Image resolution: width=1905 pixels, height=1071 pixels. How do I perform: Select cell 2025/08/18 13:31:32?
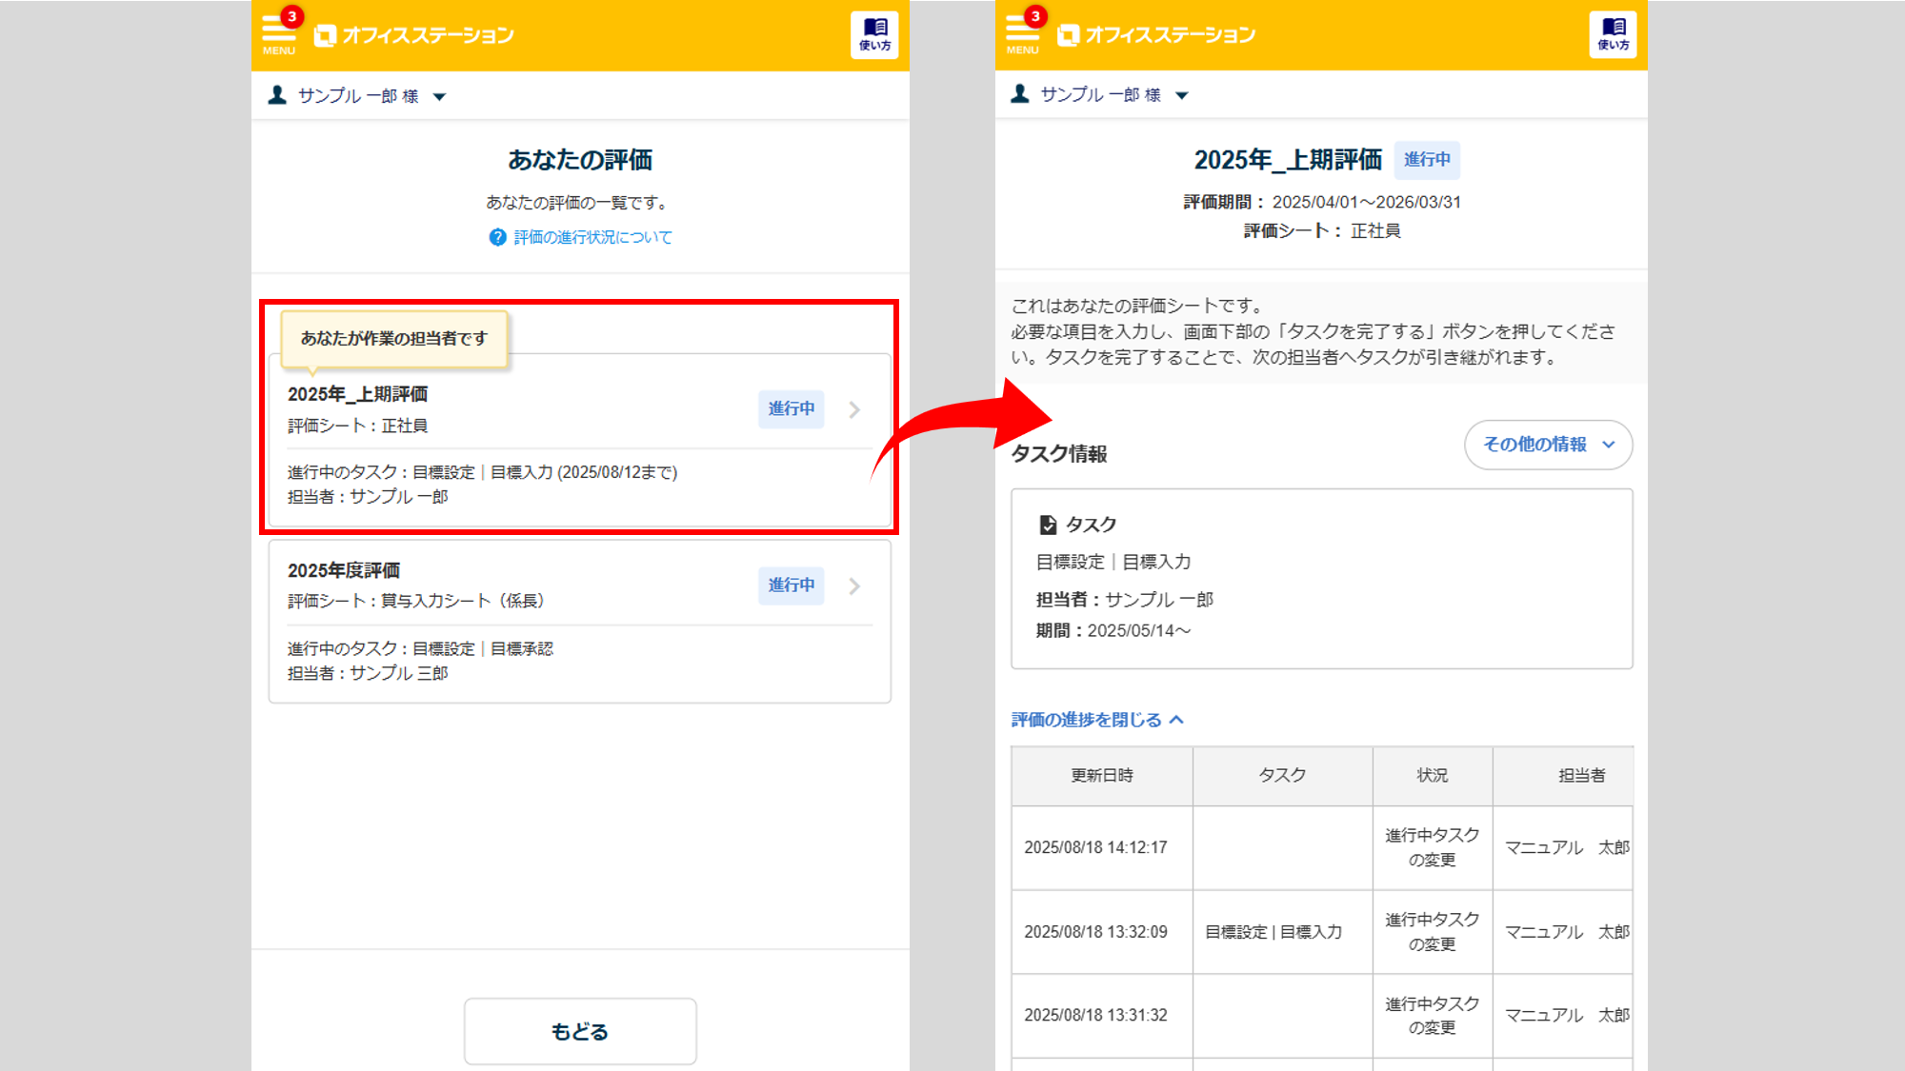1102,1015
